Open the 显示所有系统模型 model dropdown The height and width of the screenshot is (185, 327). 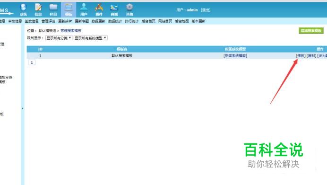pyautogui.click(x=91, y=38)
